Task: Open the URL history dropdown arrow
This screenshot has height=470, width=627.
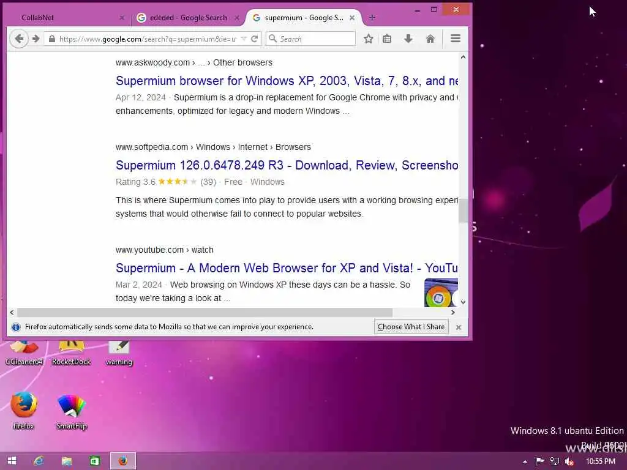Action: click(x=244, y=39)
